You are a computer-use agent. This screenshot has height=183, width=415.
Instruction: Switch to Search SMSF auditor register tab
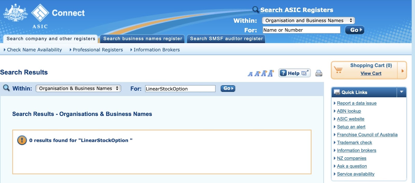226,39
